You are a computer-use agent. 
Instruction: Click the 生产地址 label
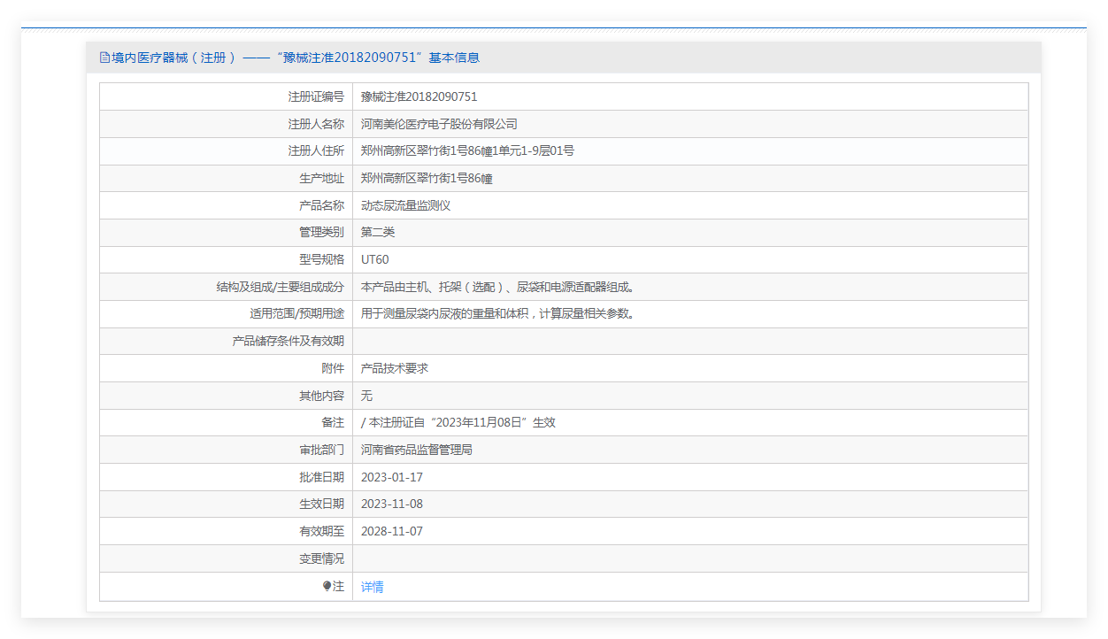321,178
